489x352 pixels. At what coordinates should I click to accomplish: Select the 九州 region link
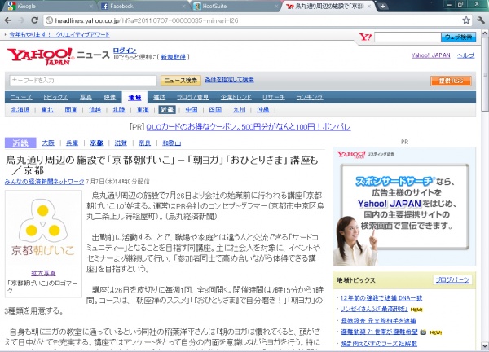pyautogui.click(x=239, y=110)
